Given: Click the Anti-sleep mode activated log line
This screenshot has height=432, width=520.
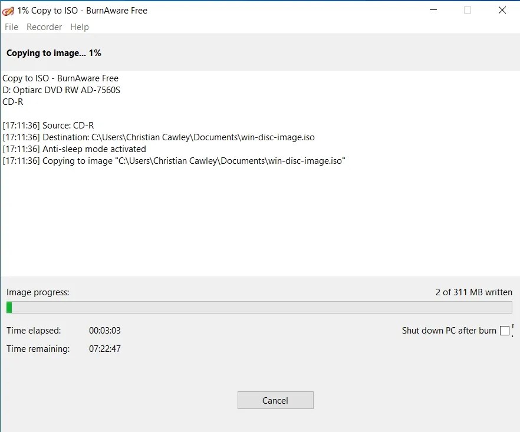Looking at the screenshot, I should tap(75, 149).
